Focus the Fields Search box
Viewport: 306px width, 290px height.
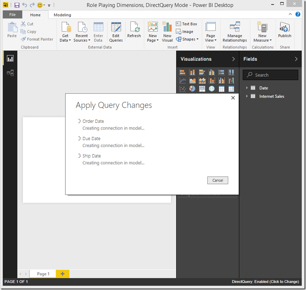271,75
